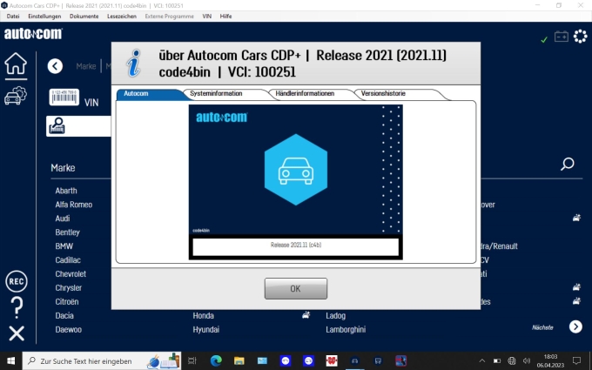Open the network globe tray icon
This screenshot has width=592, height=370.
coord(512,361)
